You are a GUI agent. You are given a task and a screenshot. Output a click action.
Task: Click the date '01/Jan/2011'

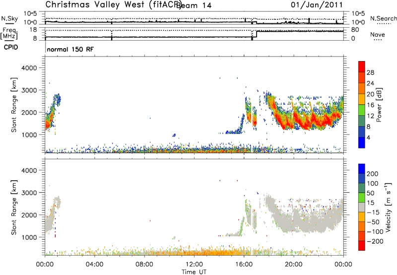coord(317,5)
